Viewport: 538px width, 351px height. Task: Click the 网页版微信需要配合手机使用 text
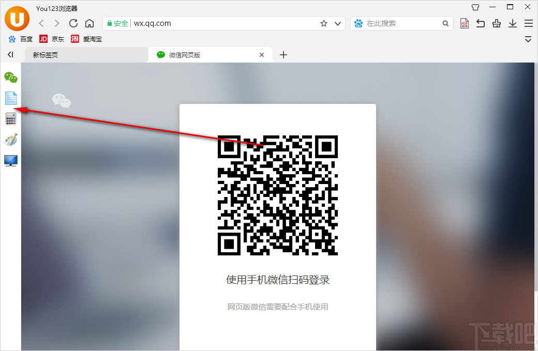click(278, 307)
